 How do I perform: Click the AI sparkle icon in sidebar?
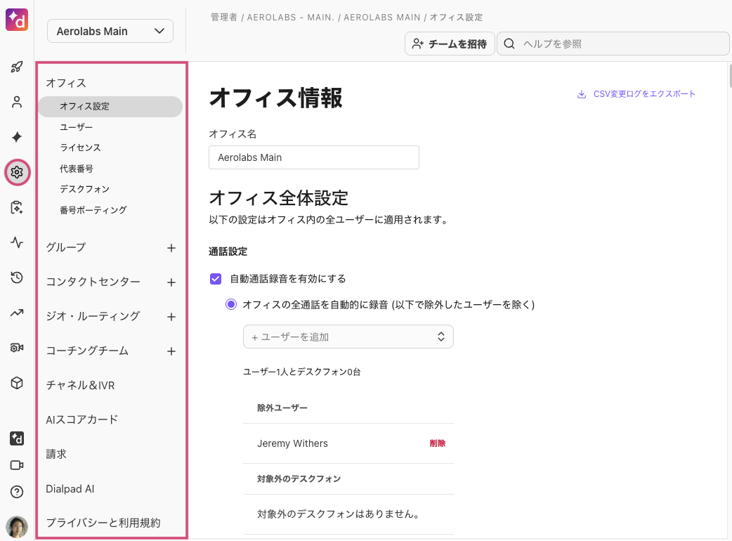[17, 137]
